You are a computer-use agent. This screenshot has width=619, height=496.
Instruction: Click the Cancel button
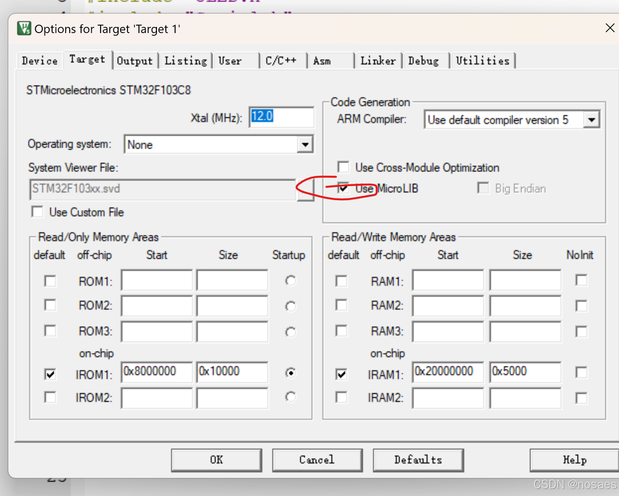pos(317,460)
